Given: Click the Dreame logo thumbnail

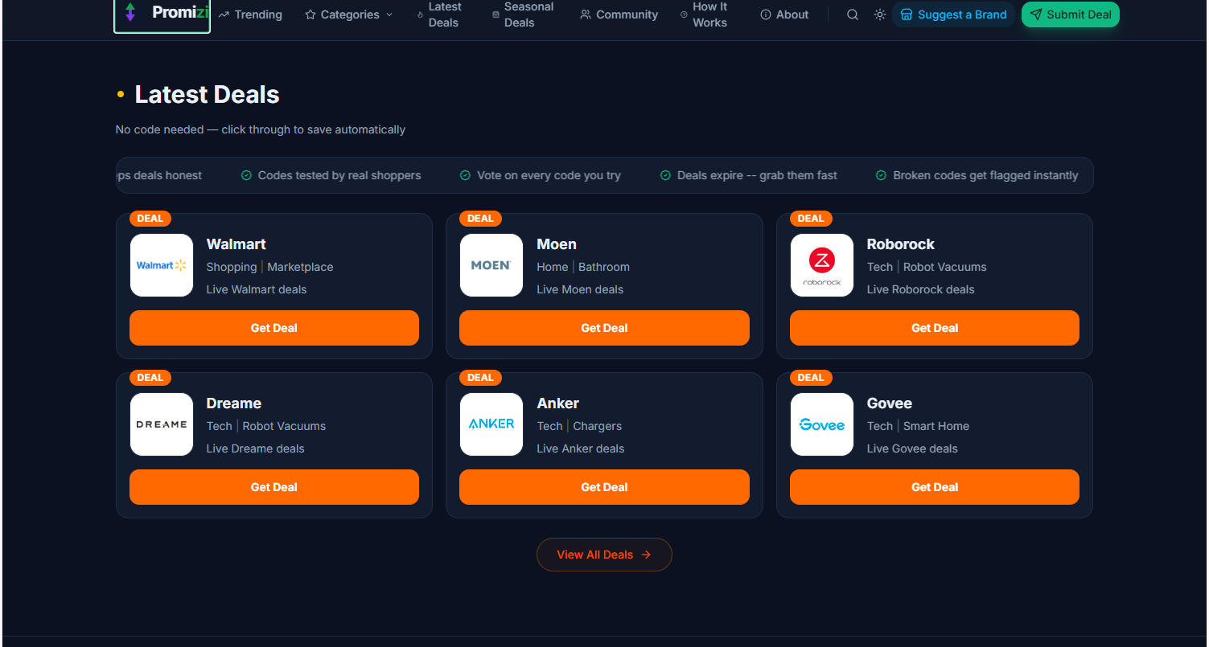Looking at the screenshot, I should [162, 424].
